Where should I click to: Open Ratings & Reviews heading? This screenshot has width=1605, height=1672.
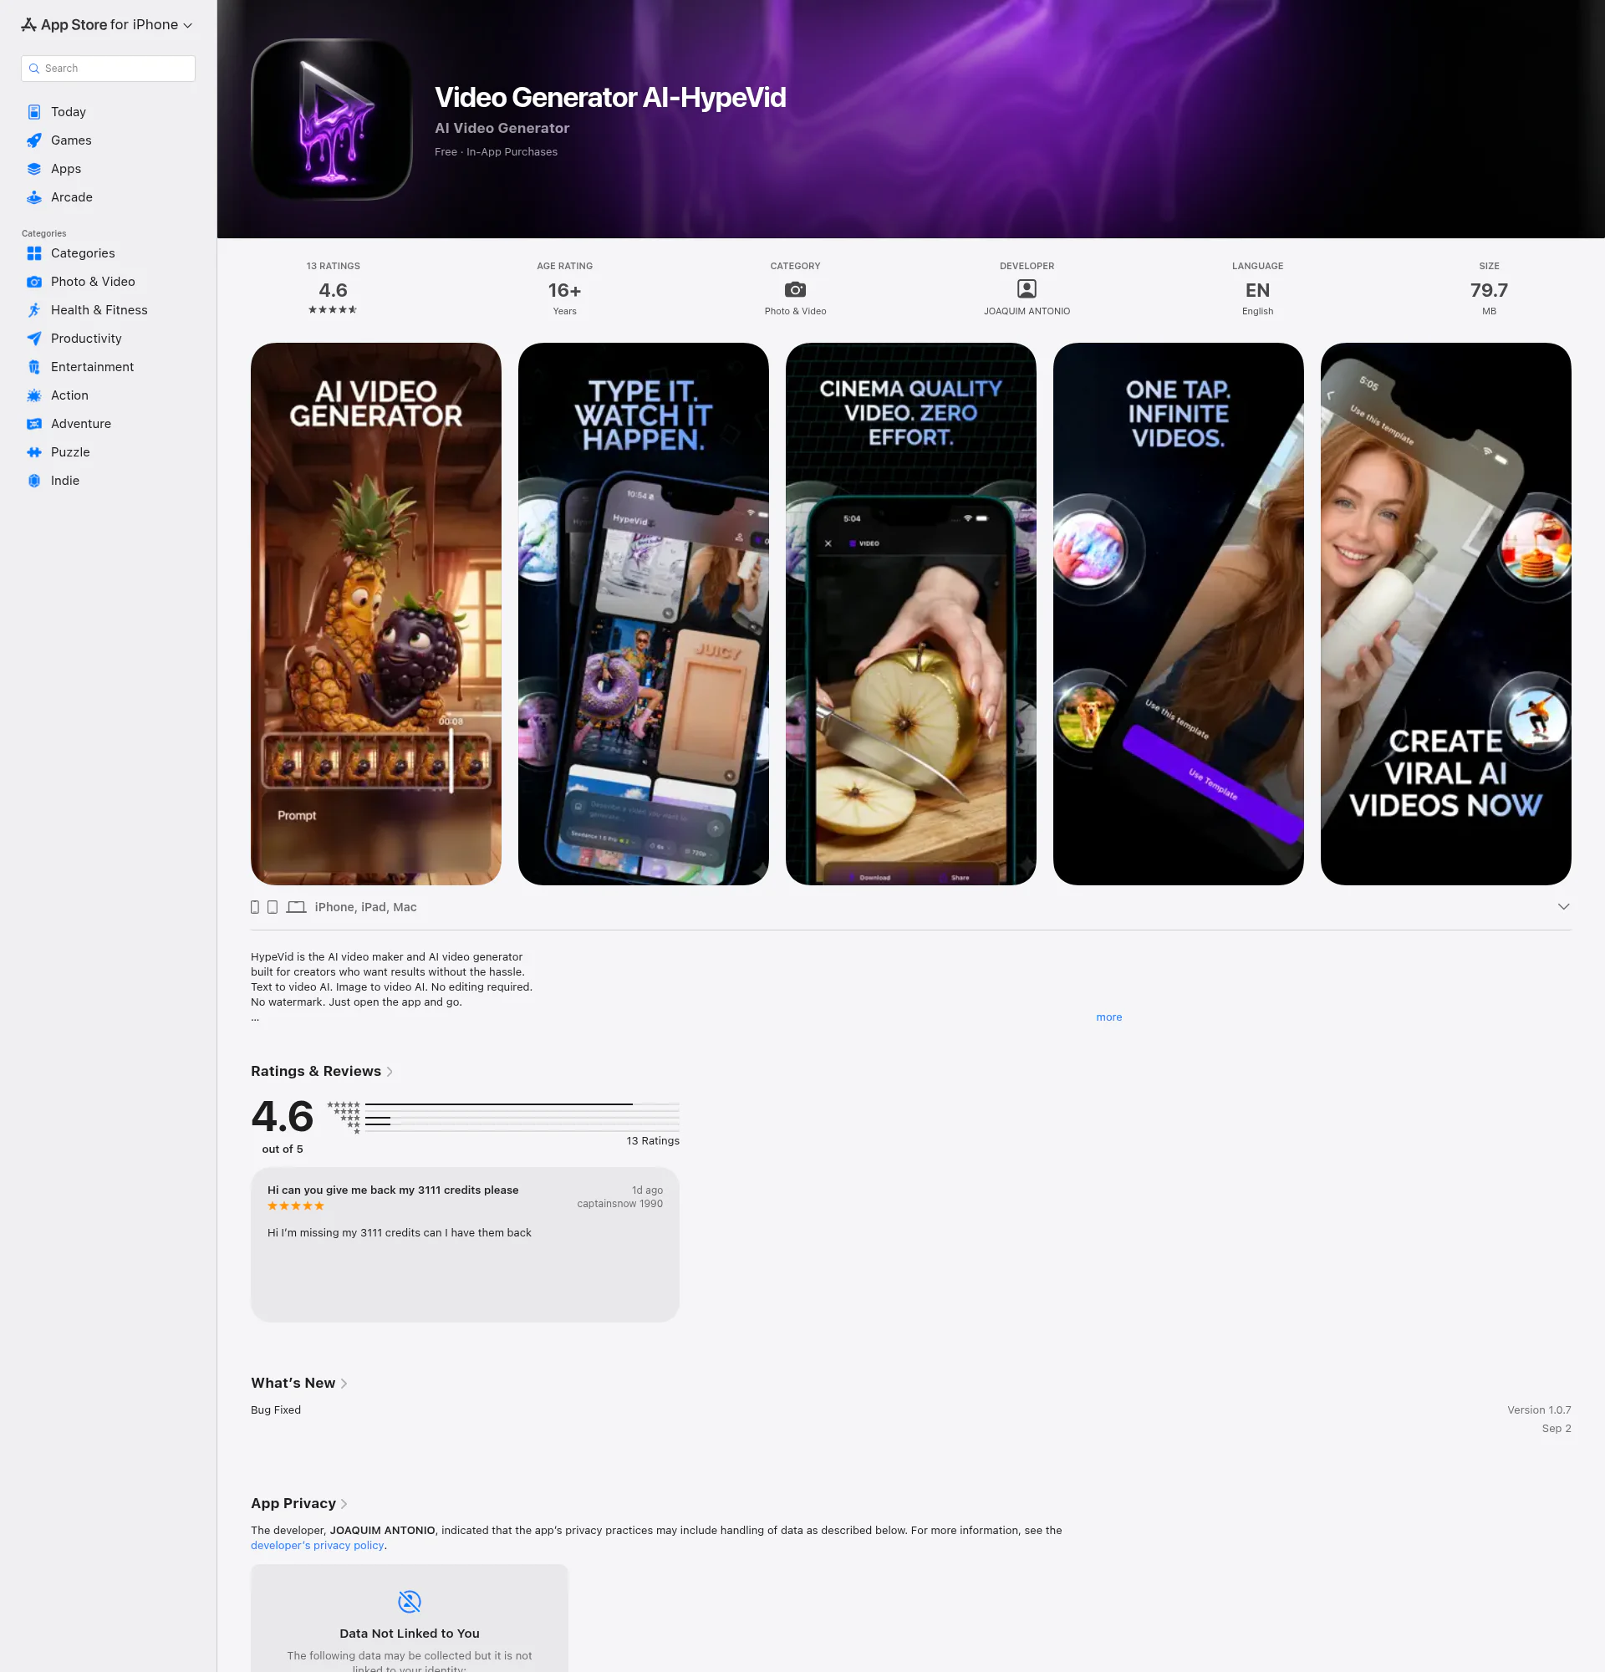click(x=322, y=1072)
